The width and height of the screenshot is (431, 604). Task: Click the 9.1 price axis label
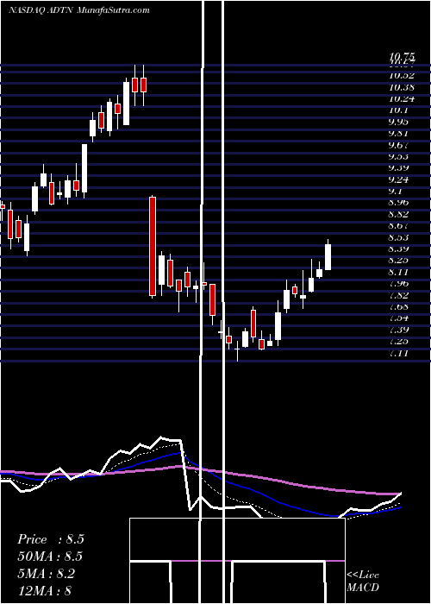397,191
